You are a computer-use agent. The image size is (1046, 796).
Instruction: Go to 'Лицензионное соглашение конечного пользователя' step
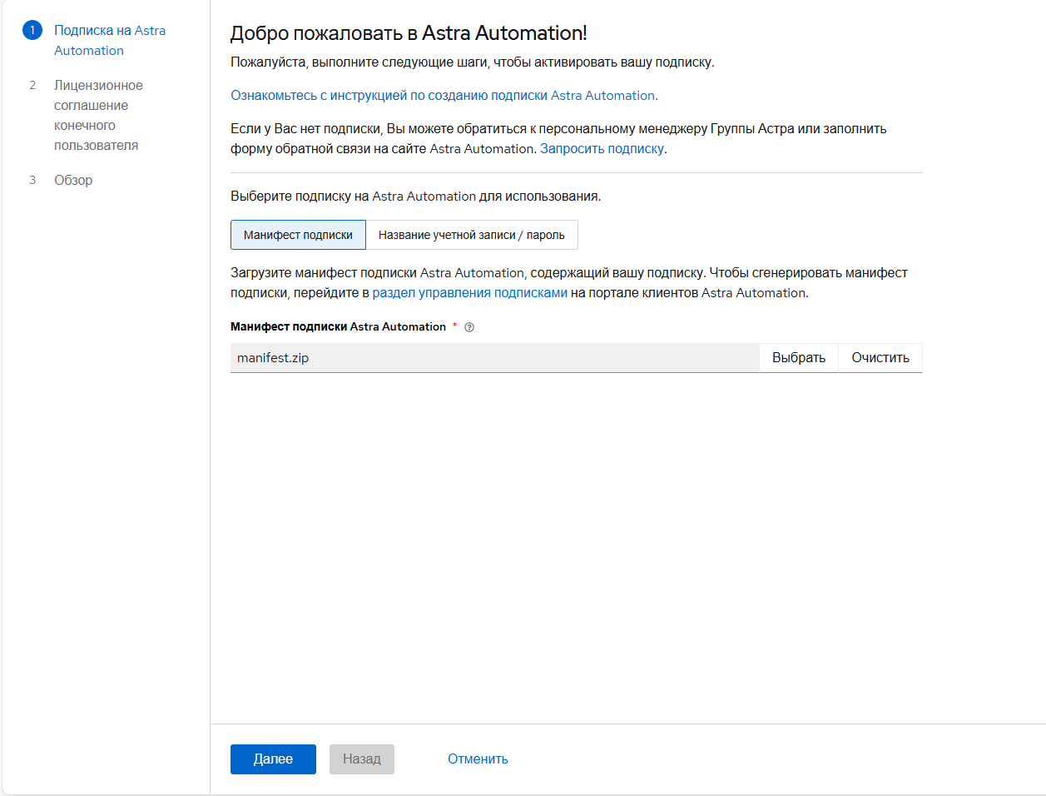[x=97, y=115]
